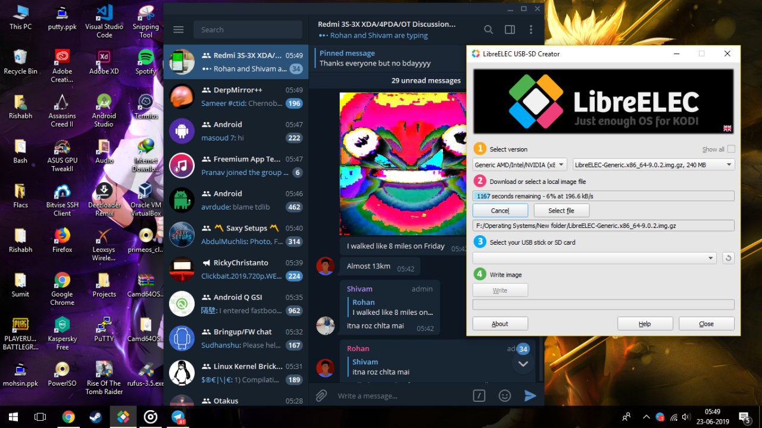Click the Telegram Search field

(248, 30)
